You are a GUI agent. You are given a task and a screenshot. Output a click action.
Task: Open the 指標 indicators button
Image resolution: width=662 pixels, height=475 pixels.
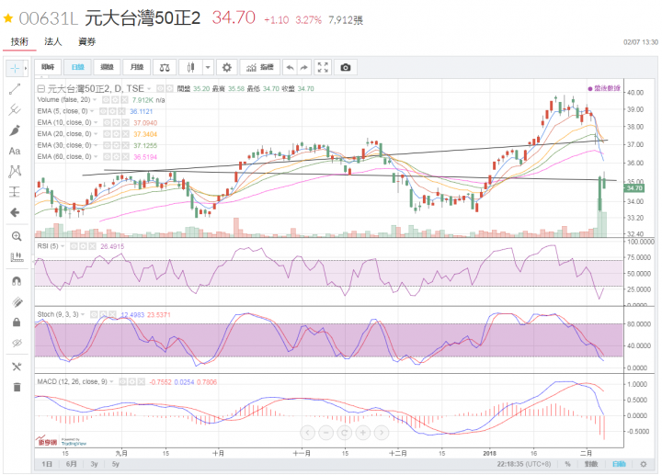click(x=259, y=67)
